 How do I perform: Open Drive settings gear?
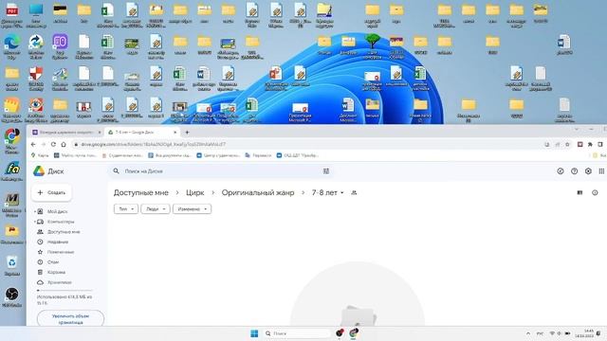(588, 170)
